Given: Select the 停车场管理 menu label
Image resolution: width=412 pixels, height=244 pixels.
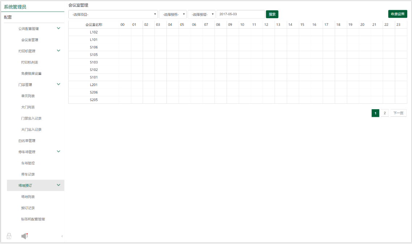Looking at the screenshot, I should (x=27, y=152).
